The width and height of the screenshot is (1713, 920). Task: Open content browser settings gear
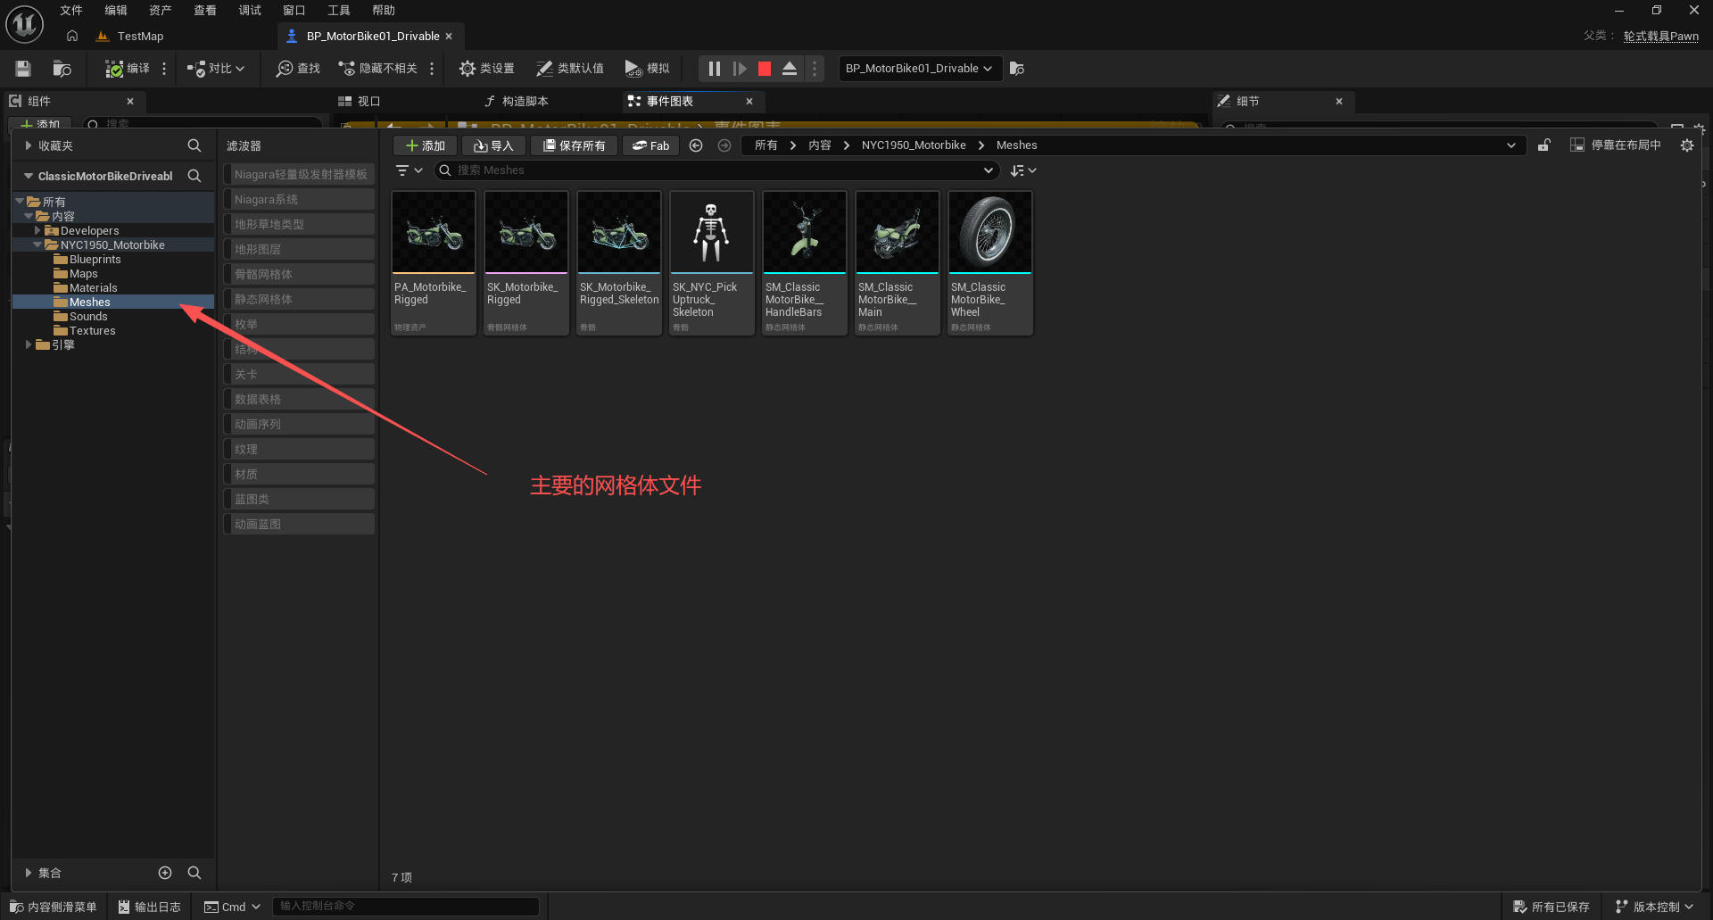click(1687, 145)
